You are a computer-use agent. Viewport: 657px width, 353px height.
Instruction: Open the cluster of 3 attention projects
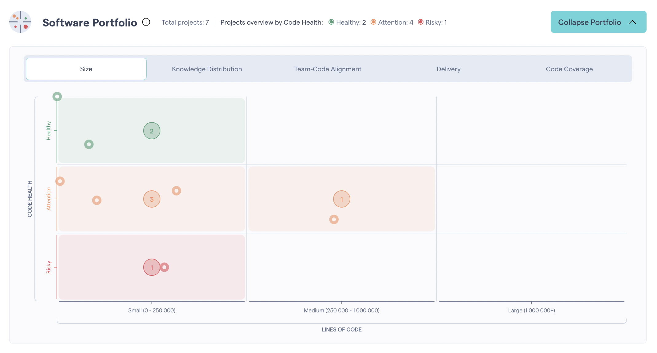click(151, 199)
